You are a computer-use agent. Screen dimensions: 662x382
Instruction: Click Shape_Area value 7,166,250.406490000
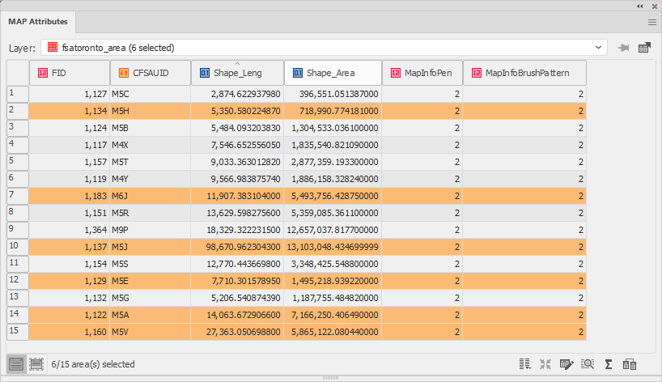(333, 315)
